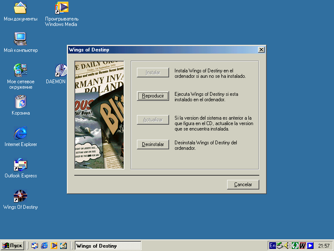Select Мой компьютер desktop icon
The width and height of the screenshot is (334, 251).
click(x=20, y=43)
